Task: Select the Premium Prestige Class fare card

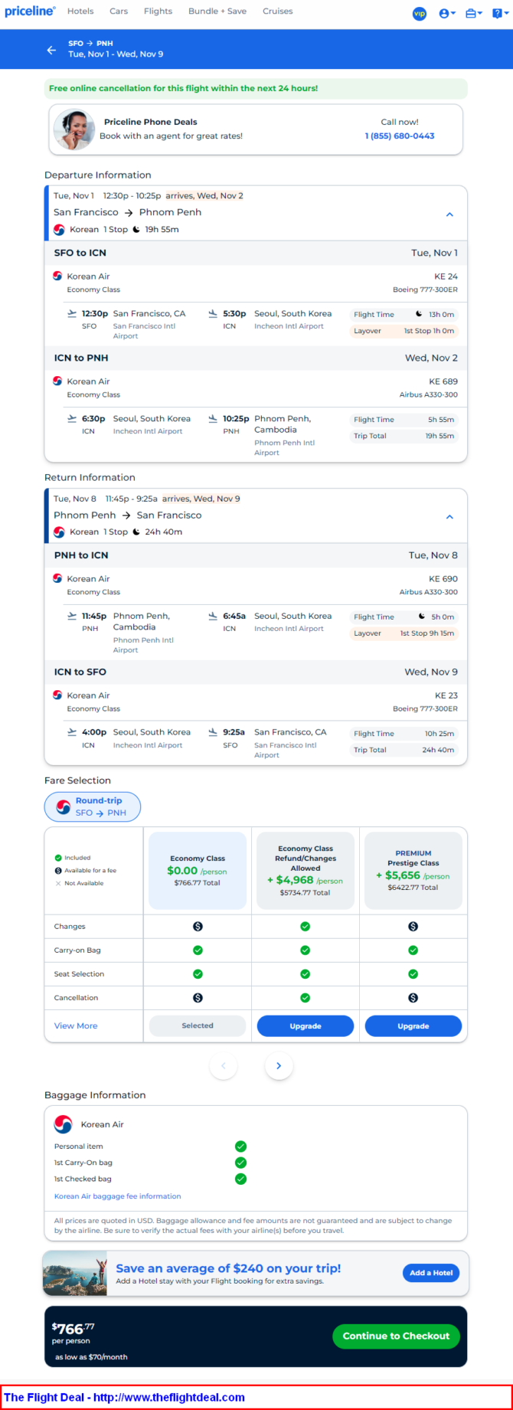Action: 413,871
